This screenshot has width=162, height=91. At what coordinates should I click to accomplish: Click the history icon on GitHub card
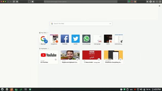77,60
